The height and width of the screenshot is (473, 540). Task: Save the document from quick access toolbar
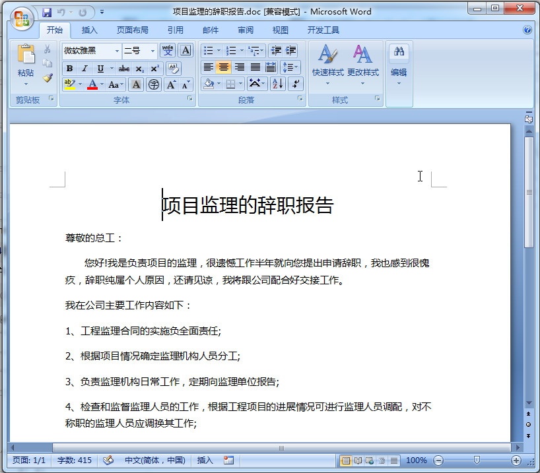click(x=47, y=13)
